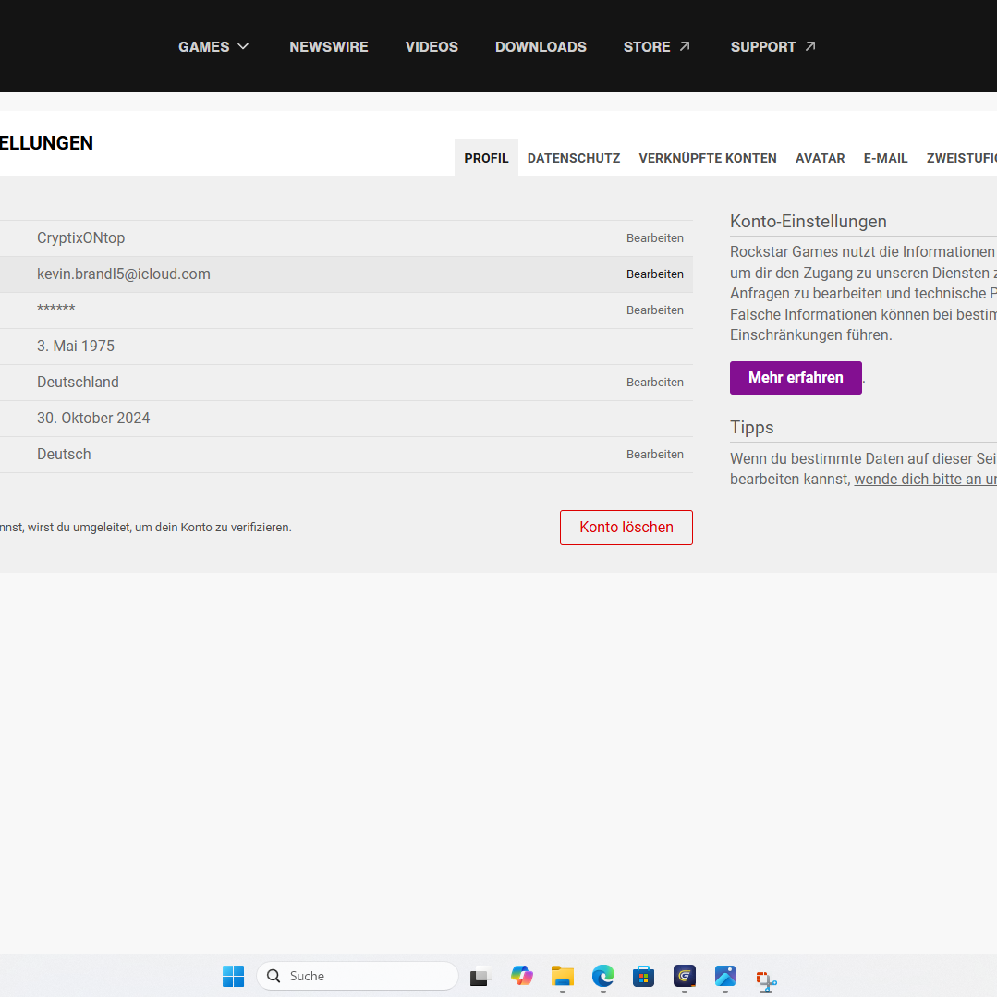The width and height of the screenshot is (997, 997).
Task: Open the Photos app in the taskbar
Action: [x=725, y=976]
